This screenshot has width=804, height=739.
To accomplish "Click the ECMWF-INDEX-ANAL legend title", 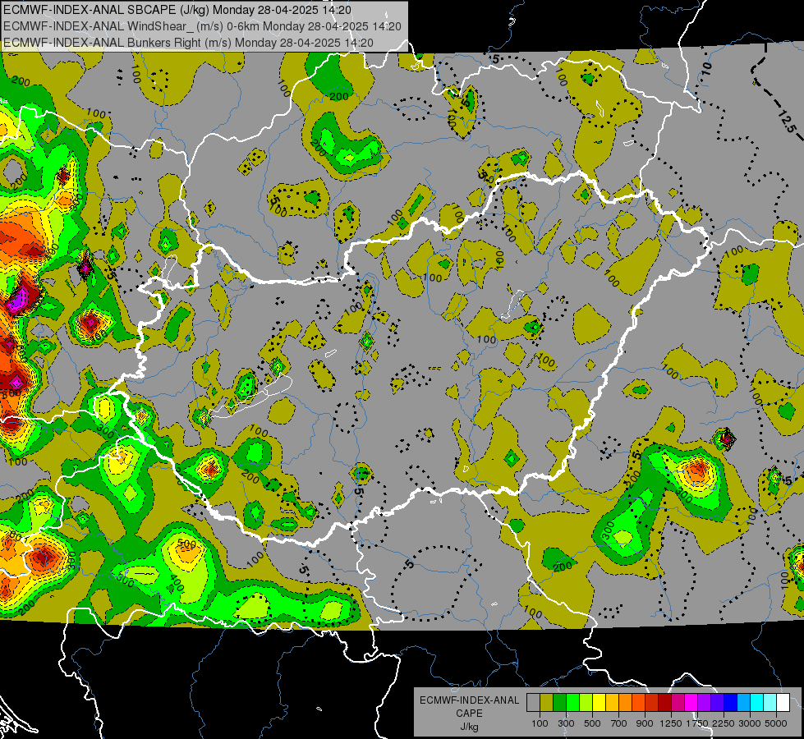I will pos(469,700).
